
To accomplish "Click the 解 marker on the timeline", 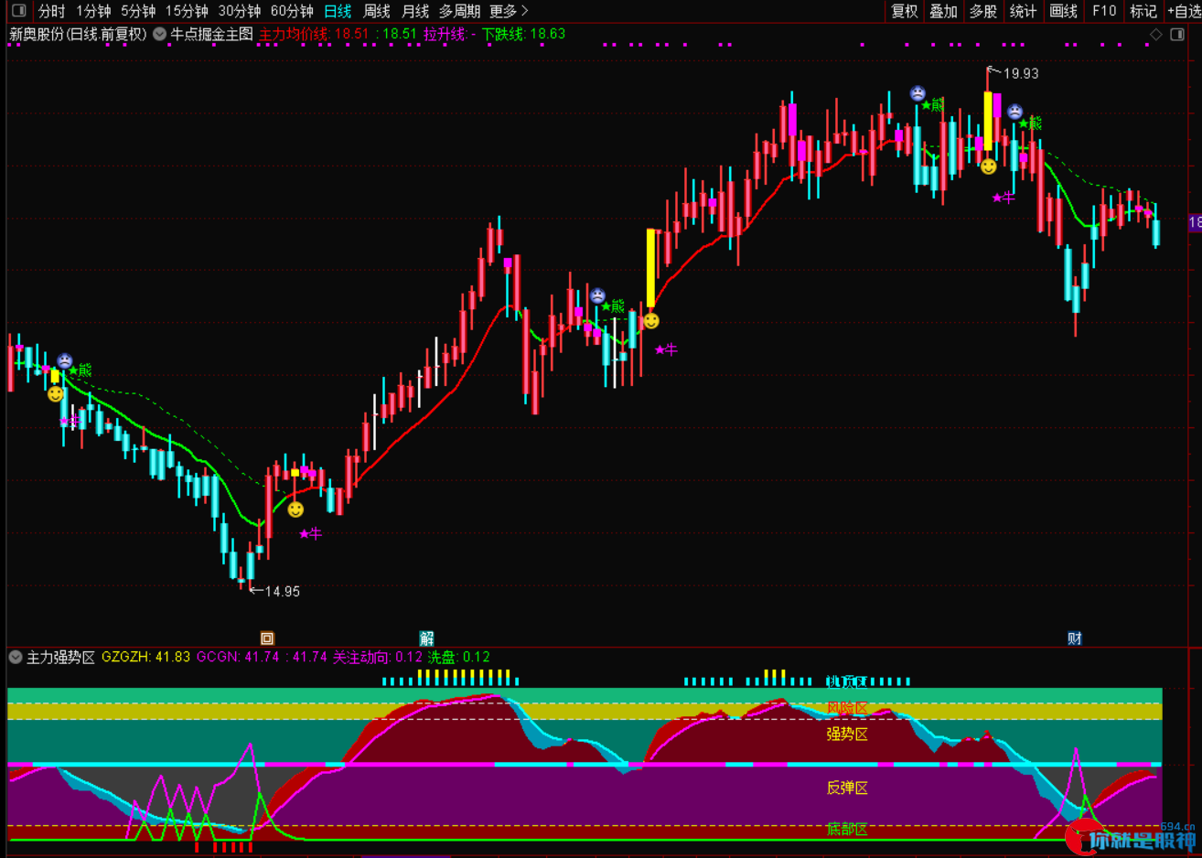I will pos(426,638).
